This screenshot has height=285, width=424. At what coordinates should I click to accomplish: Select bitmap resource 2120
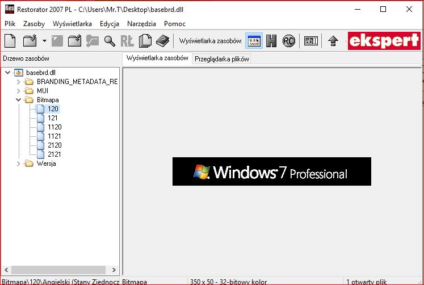[54, 145]
